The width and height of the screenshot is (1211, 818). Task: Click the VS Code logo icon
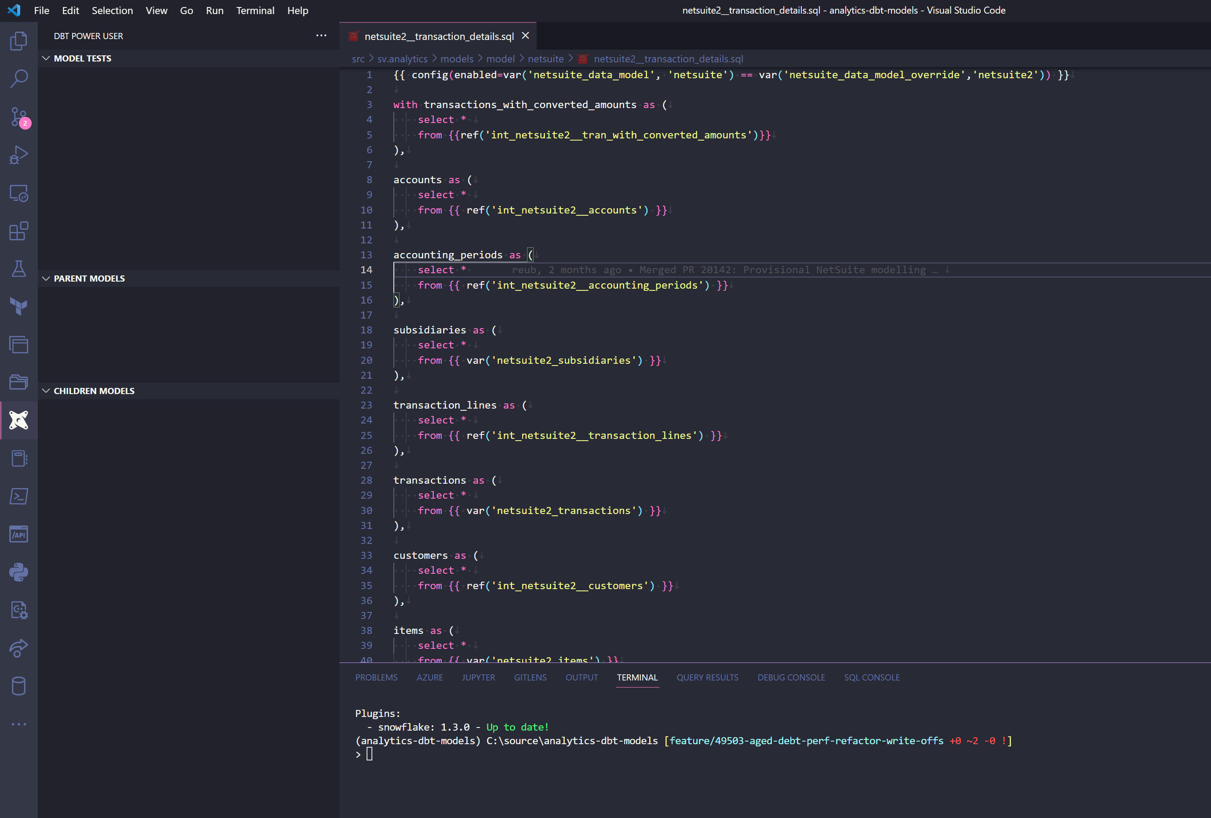click(14, 10)
